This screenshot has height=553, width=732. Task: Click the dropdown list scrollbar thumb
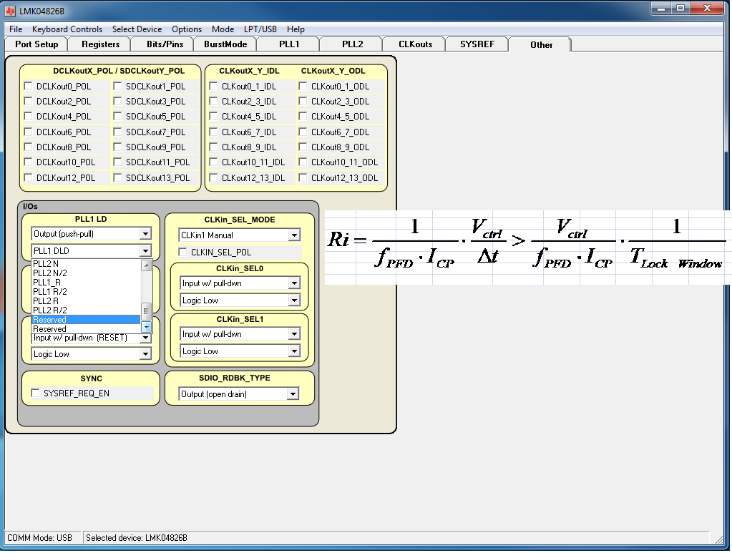coord(146,310)
